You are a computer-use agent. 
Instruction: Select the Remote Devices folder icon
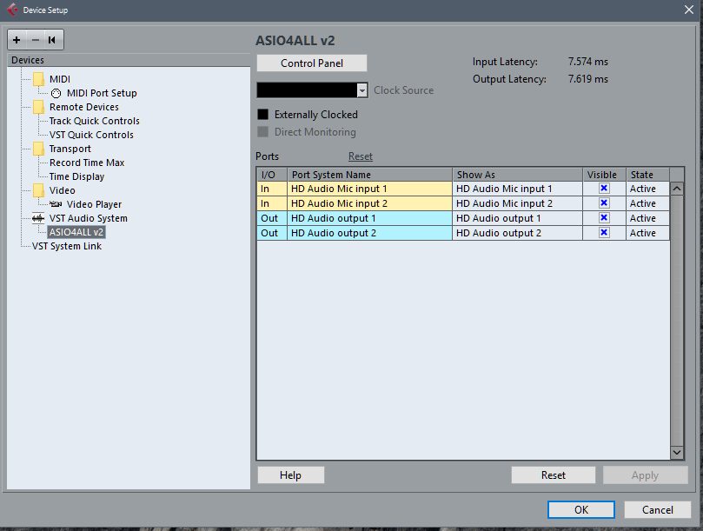(x=39, y=107)
